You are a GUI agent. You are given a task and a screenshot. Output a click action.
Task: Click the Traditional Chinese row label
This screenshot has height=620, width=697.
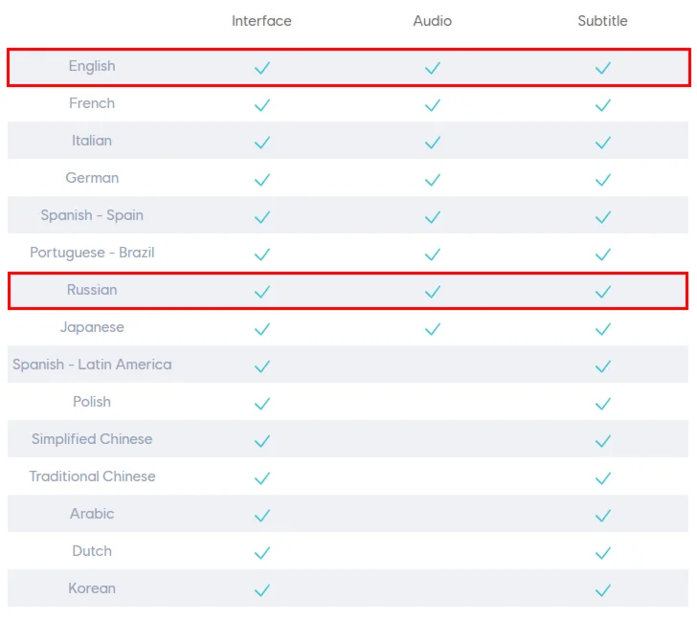[x=92, y=476]
